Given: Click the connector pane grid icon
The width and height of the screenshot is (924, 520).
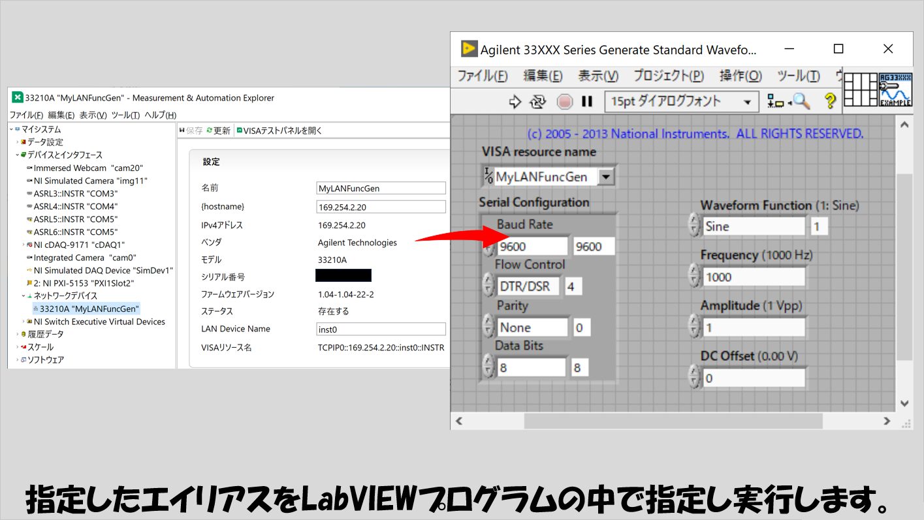Looking at the screenshot, I should tap(860, 89).
